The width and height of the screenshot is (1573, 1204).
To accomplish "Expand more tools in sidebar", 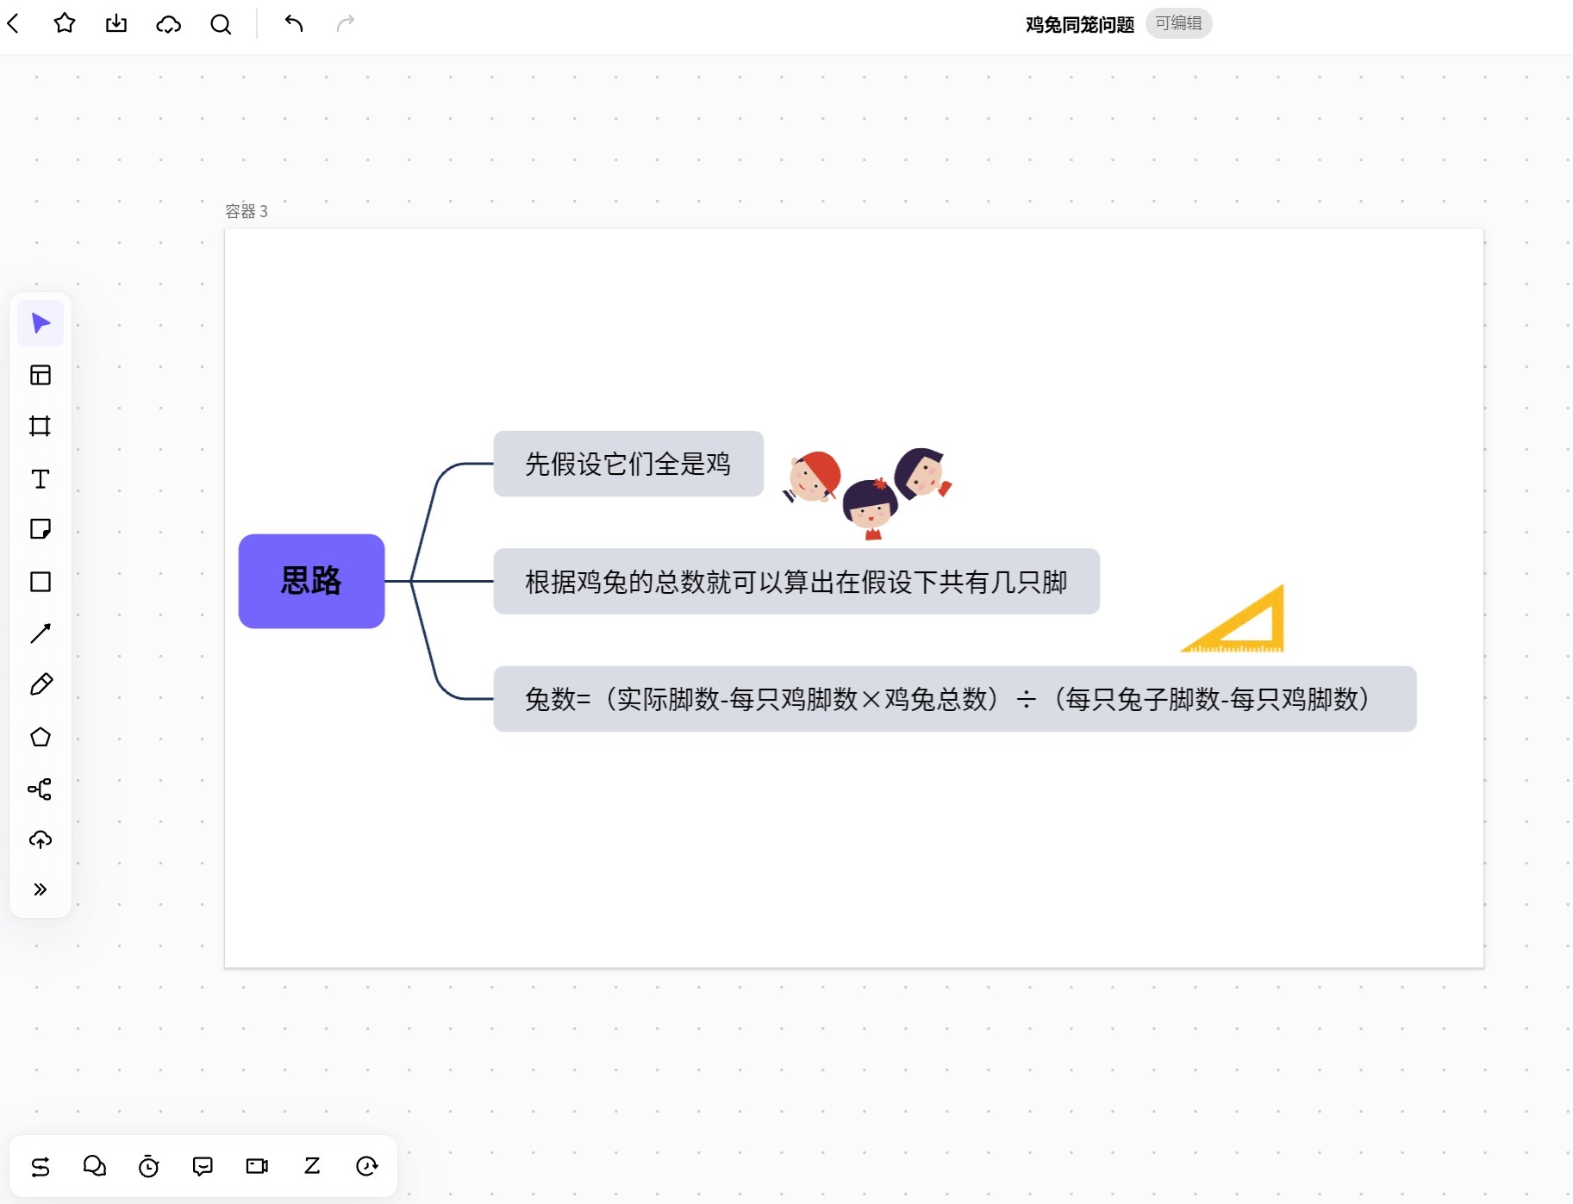I will [41, 889].
